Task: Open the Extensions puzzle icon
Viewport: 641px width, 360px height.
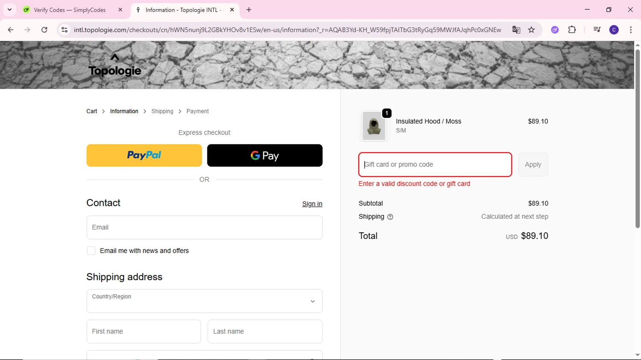Action: coord(572,30)
